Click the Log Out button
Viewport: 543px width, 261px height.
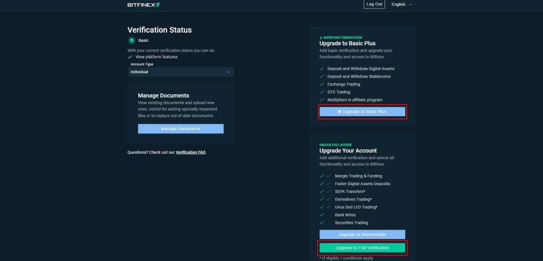[374, 4]
